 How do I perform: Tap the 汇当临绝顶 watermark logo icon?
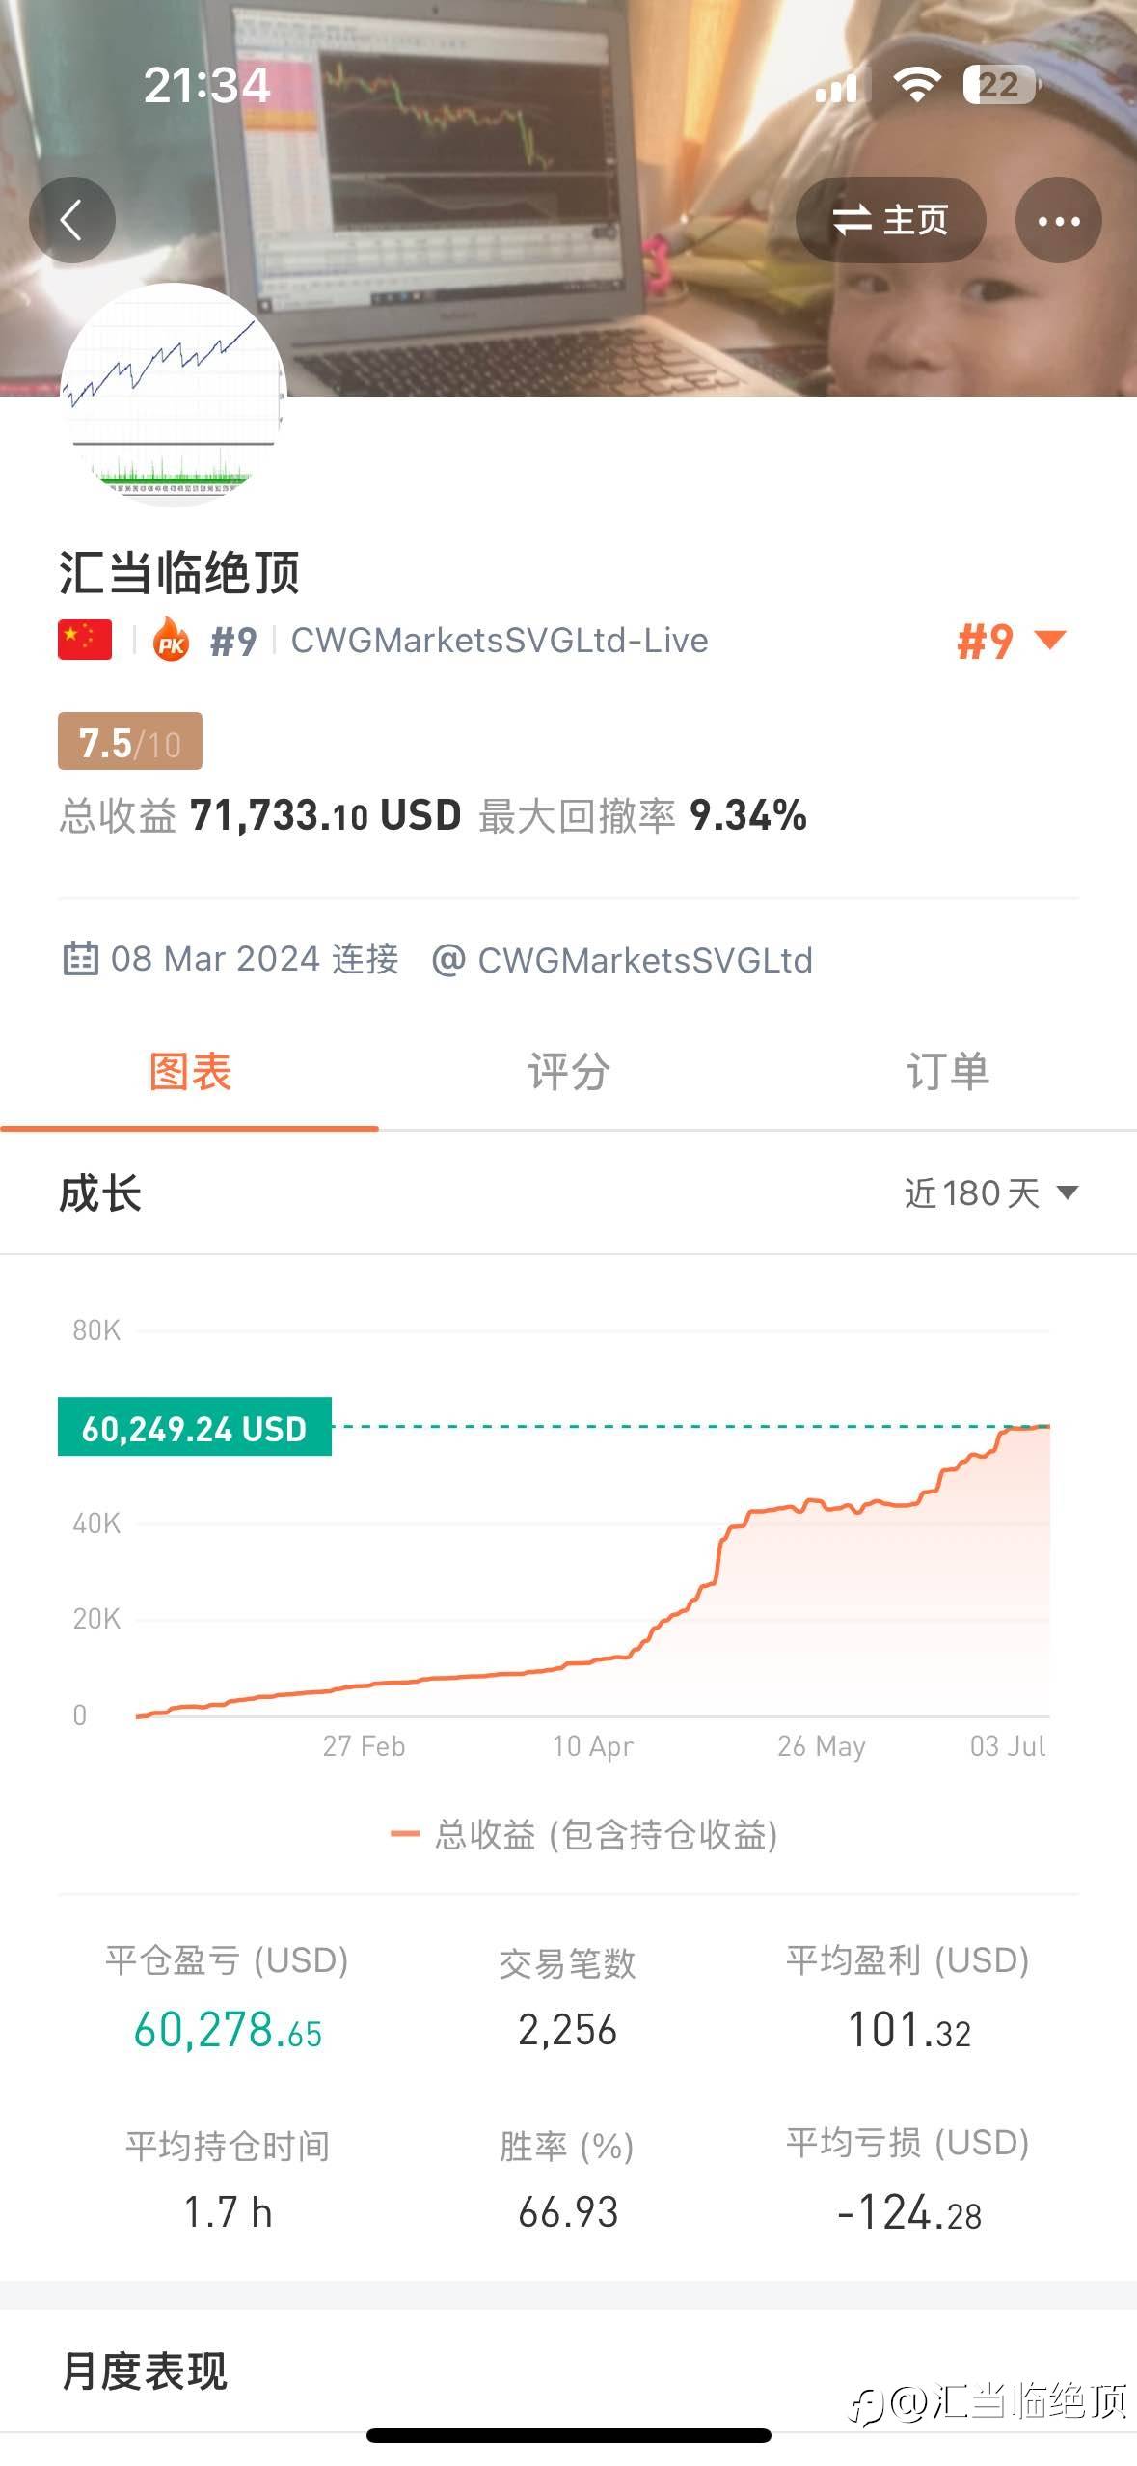pyautogui.click(x=867, y=2405)
